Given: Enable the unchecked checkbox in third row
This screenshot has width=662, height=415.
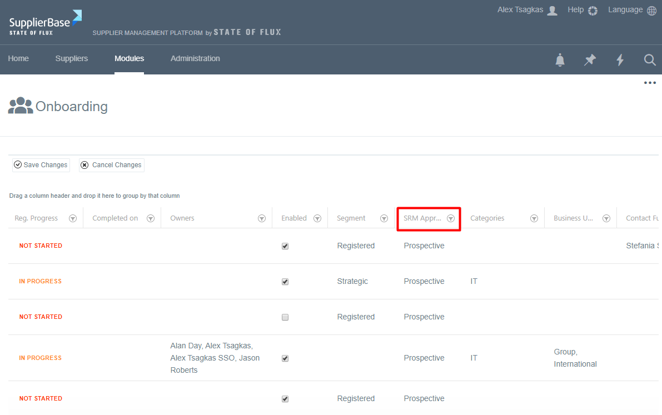Looking at the screenshot, I should (285, 317).
